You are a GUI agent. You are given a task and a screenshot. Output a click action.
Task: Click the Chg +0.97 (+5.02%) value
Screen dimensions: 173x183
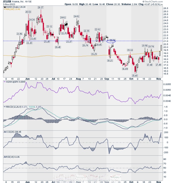[150, 4]
